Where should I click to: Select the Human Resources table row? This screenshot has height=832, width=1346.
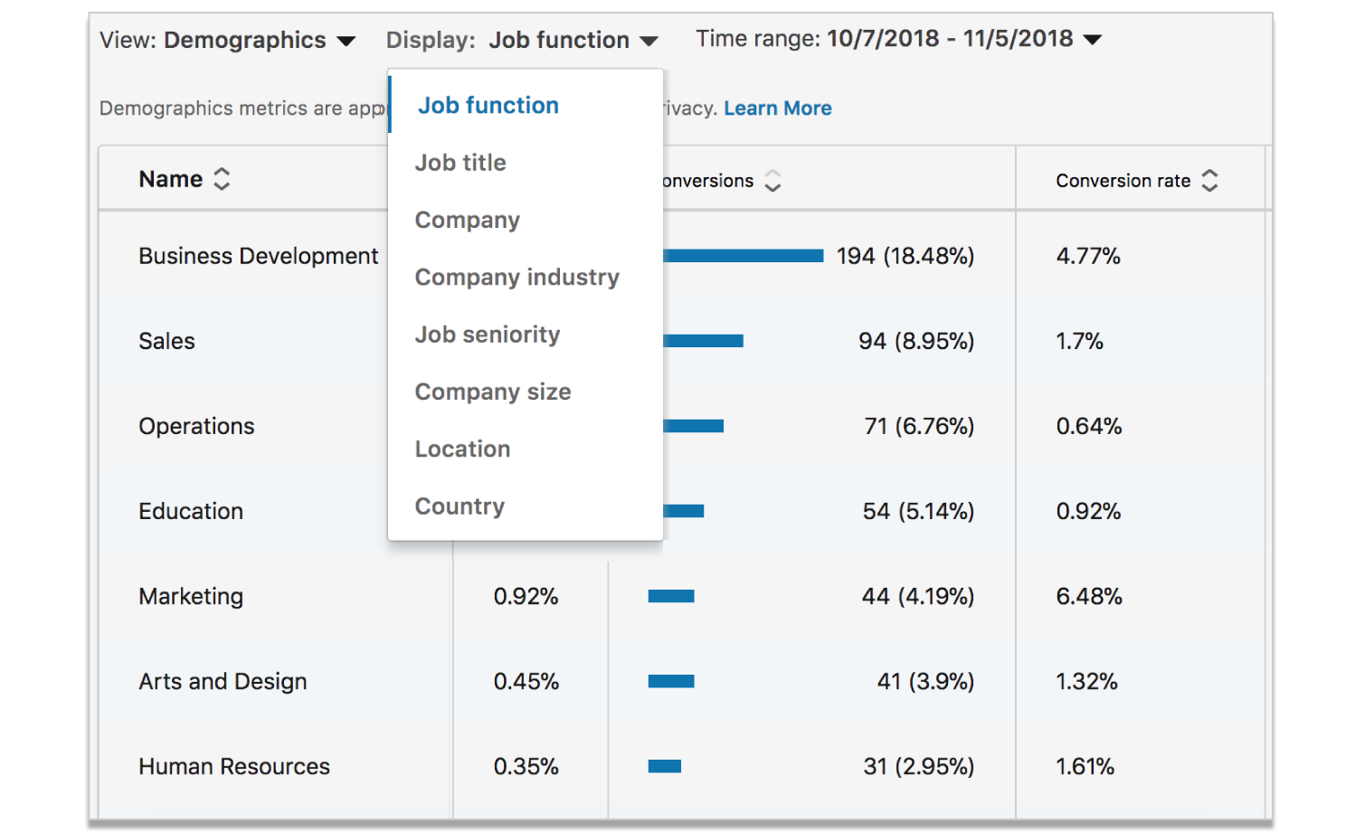click(233, 766)
